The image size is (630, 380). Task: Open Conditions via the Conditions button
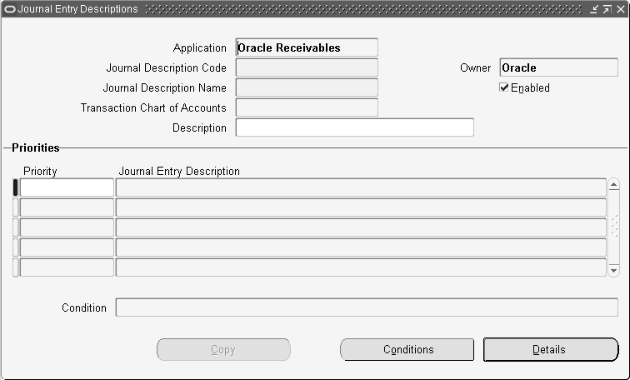coord(407,349)
